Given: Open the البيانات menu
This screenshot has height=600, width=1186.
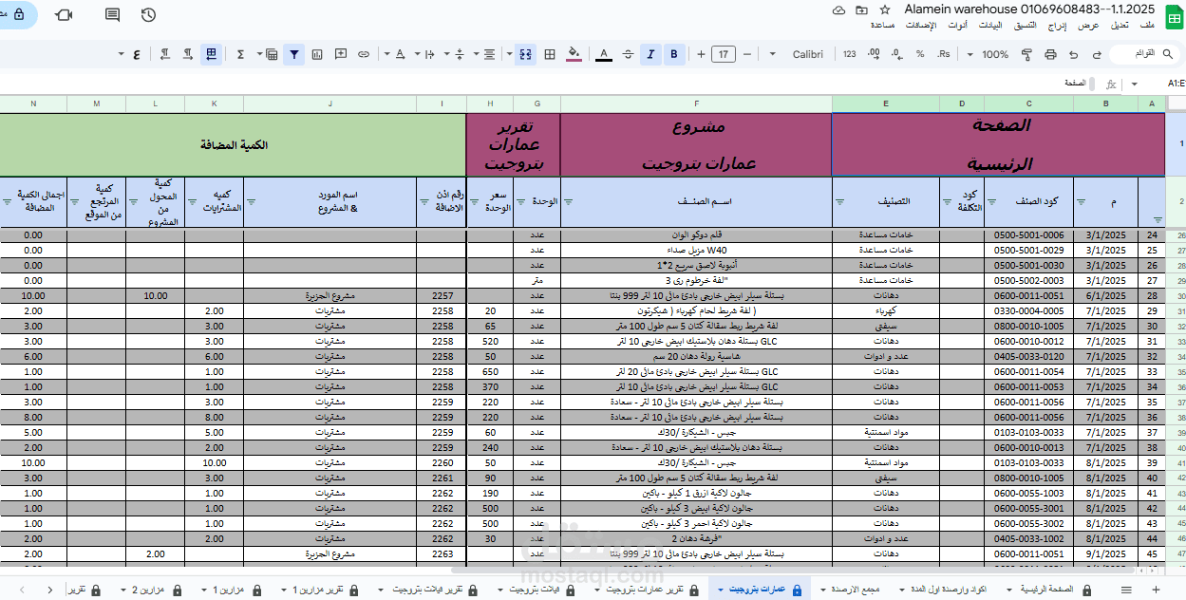Looking at the screenshot, I should (x=989, y=24).
